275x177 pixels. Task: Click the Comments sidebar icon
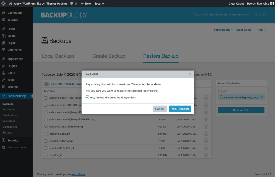tap(4, 50)
